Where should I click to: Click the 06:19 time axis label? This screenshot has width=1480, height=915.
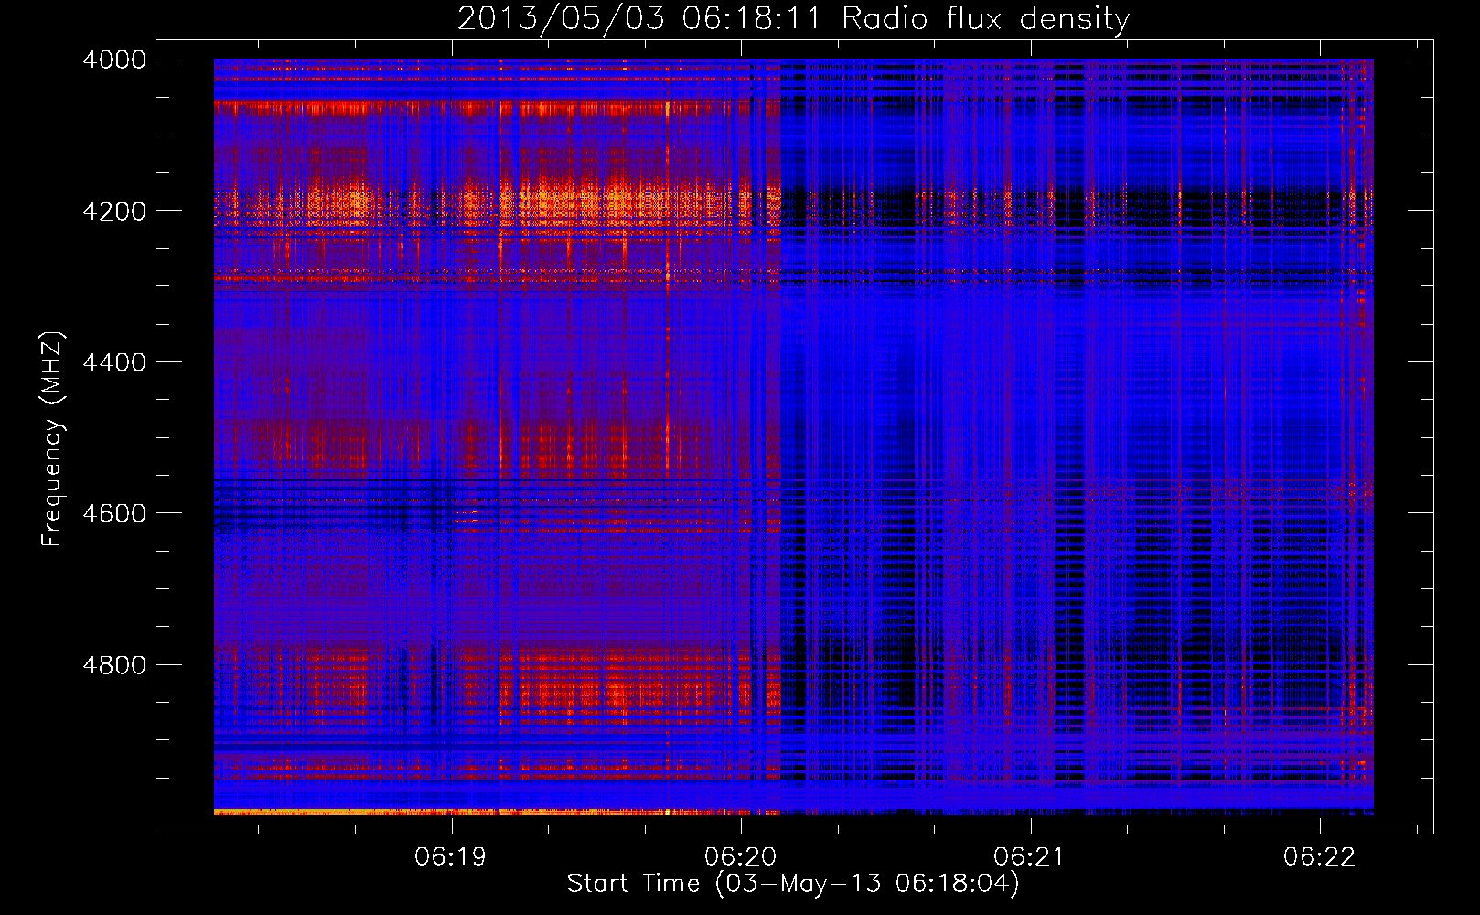pyautogui.click(x=450, y=856)
